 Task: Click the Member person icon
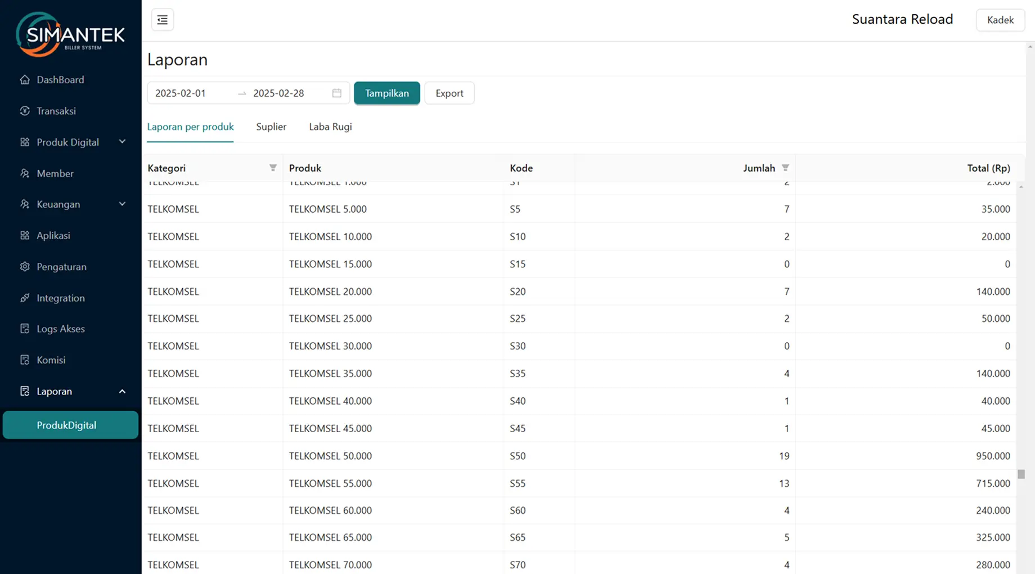point(25,173)
